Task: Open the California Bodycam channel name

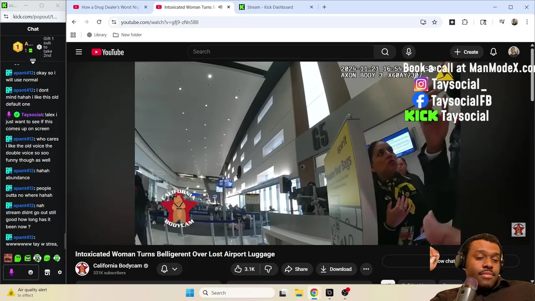Action: [117, 265]
